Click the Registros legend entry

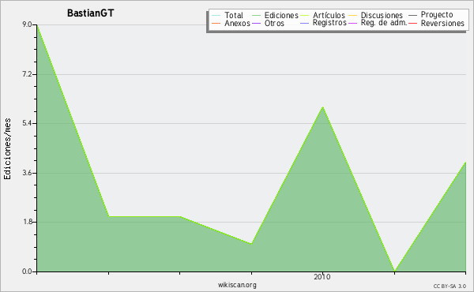(323, 23)
